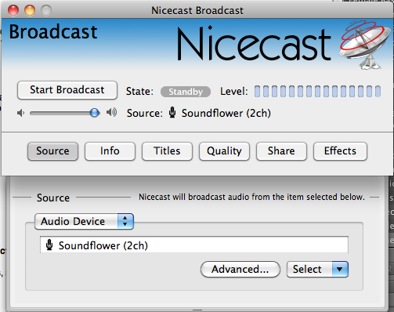The width and height of the screenshot is (394, 312).
Task: Show the Effects tab
Action: point(340,151)
